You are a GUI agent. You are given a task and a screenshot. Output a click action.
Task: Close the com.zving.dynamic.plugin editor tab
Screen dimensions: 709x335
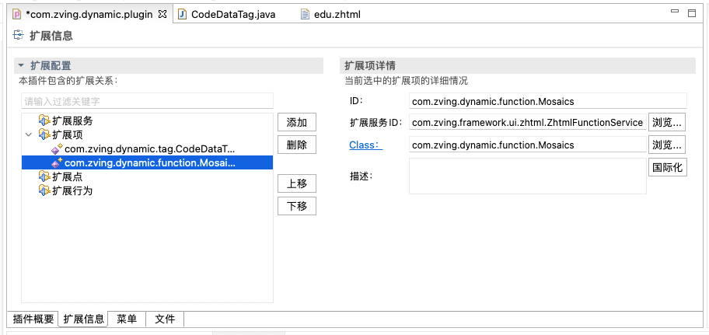click(163, 14)
